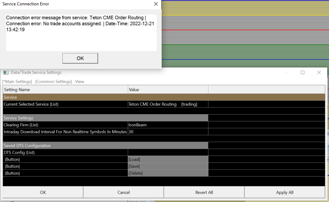Change Current Selected Service list value

click(168, 104)
